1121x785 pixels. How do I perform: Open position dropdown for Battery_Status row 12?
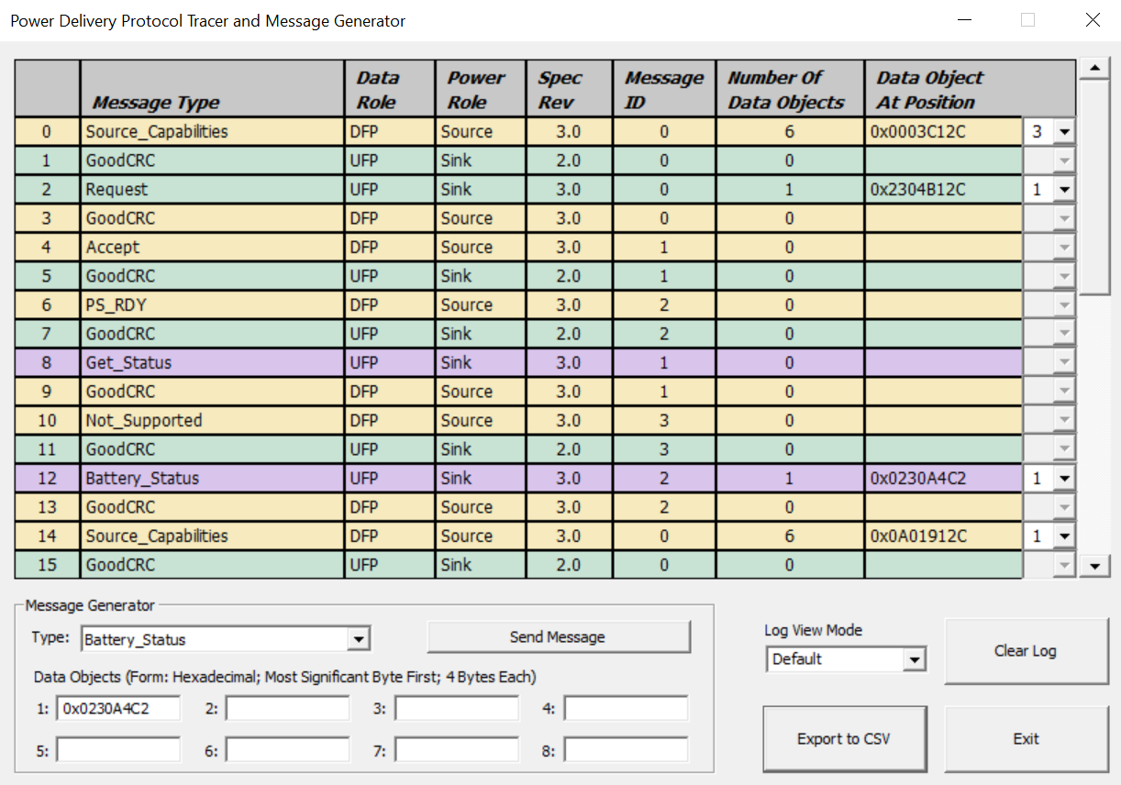point(1064,478)
